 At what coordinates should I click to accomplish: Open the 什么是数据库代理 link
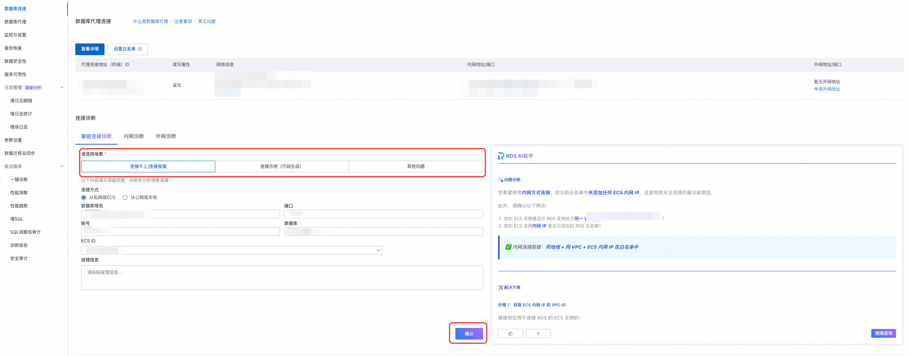(151, 22)
